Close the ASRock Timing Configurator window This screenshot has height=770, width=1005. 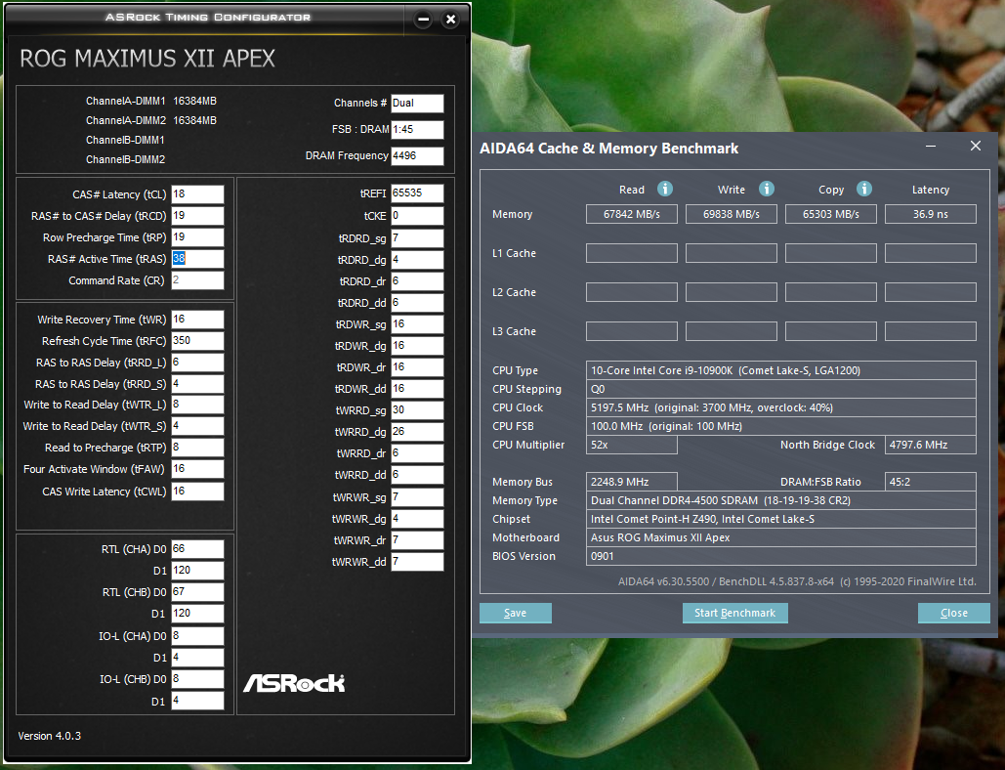(450, 20)
